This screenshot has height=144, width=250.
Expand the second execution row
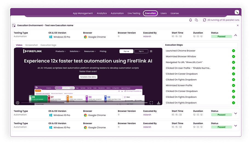pyautogui.click(x=235, y=113)
